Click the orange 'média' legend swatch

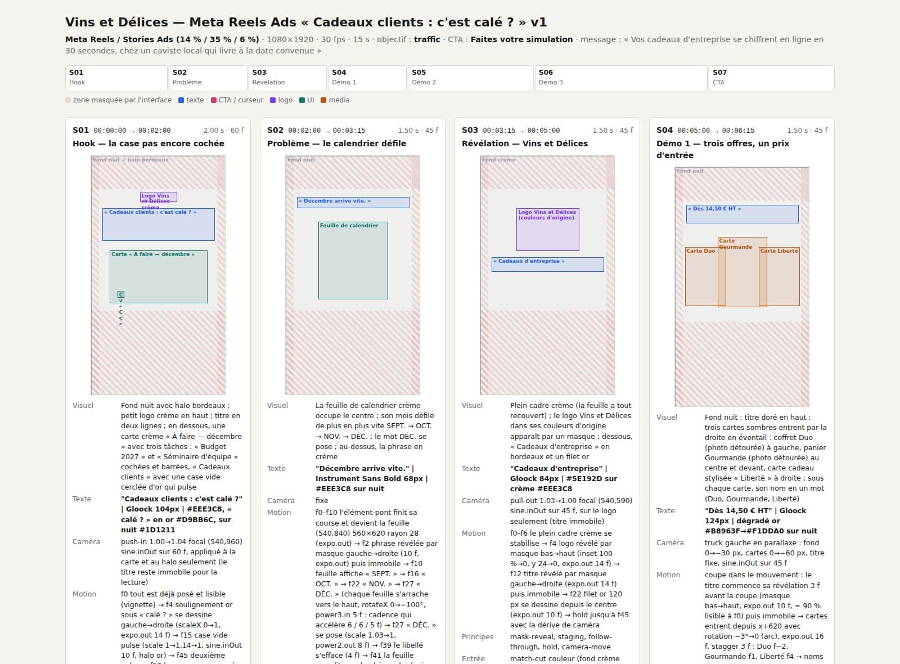(323, 100)
